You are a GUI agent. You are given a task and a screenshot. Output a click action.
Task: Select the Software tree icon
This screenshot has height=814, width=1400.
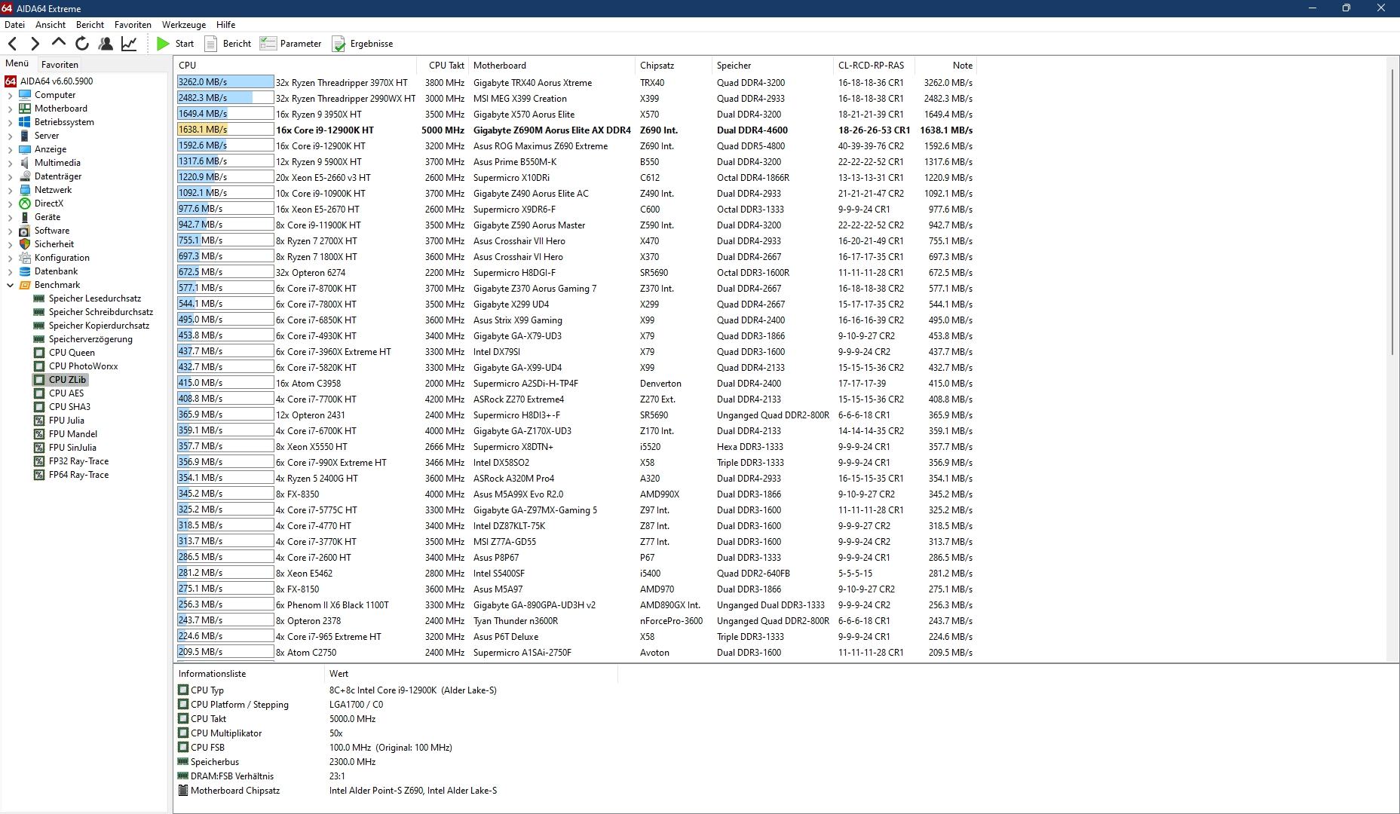(x=25, y=231)
